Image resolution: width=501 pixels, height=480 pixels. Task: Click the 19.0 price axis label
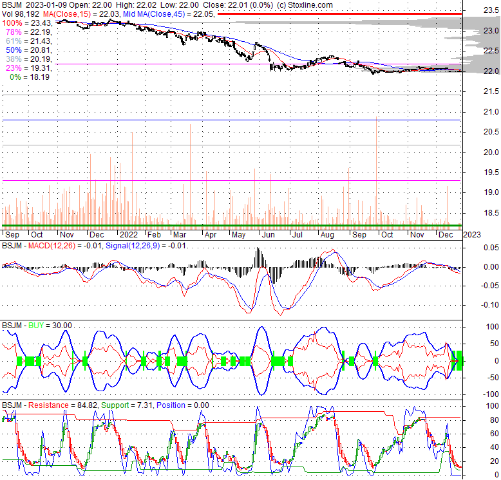(x=491, y=192)
